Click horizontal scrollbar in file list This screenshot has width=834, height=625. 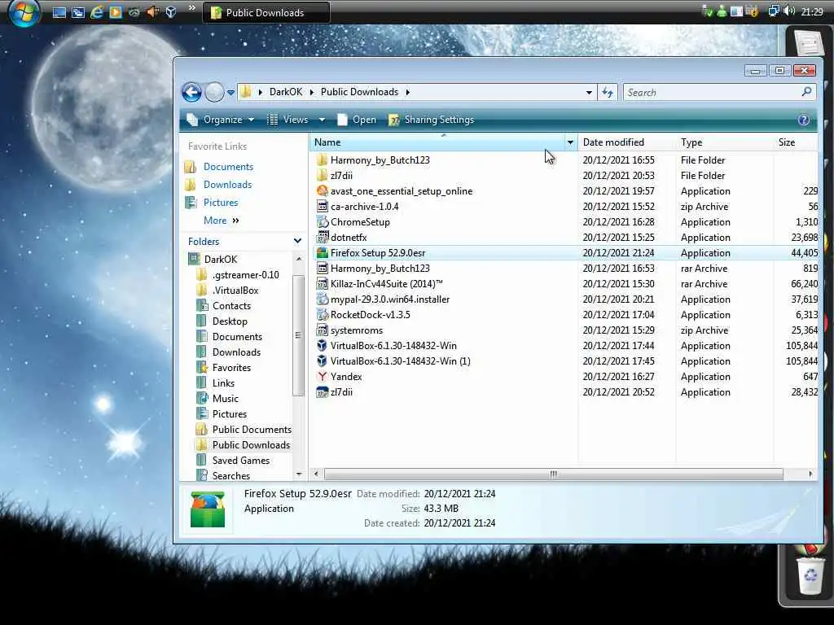pos(553,474)
